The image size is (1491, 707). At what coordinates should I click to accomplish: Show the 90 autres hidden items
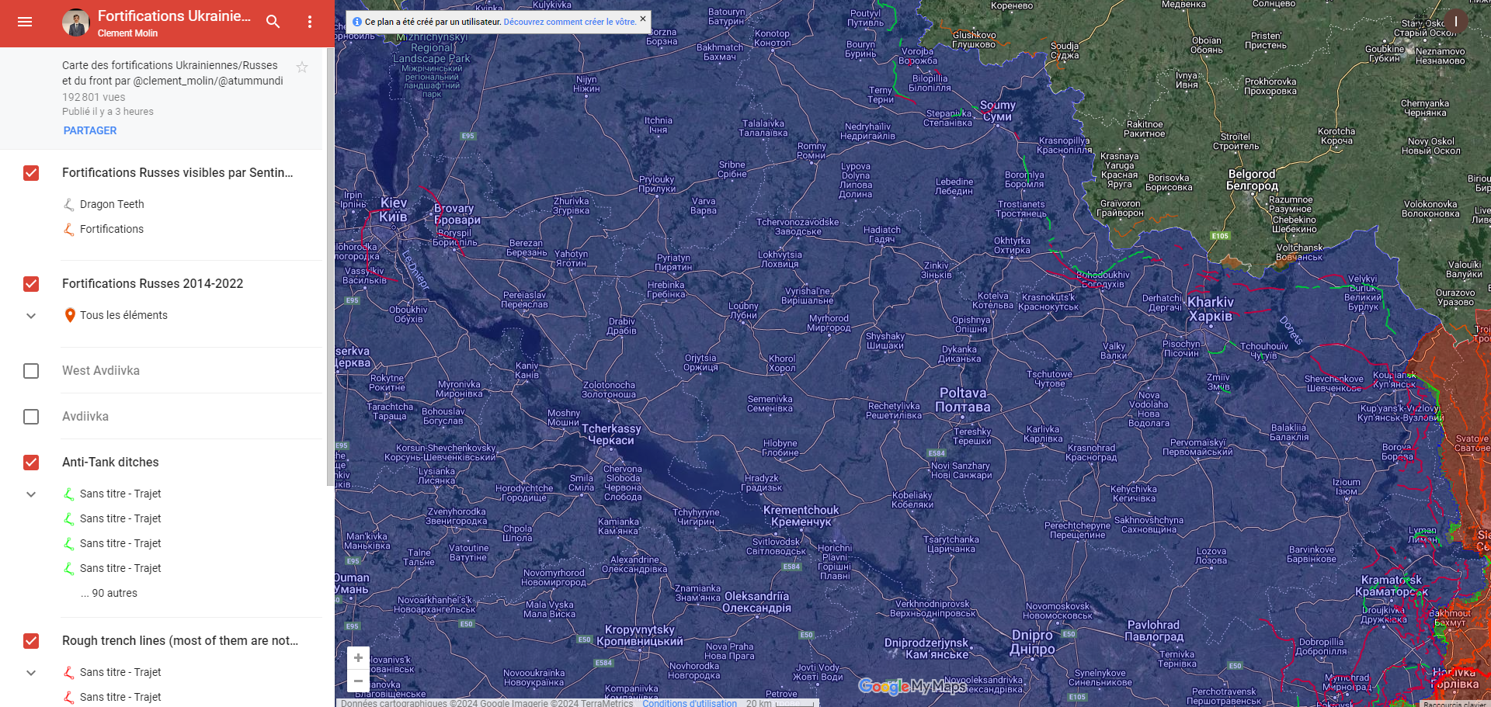click(109, 593)
